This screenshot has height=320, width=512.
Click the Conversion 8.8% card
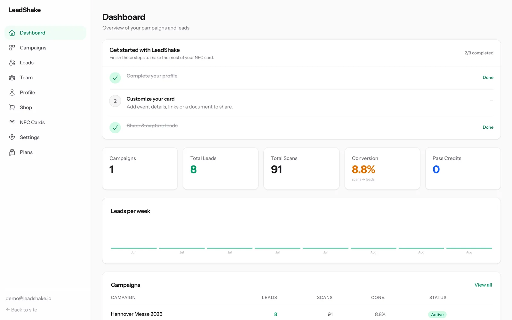point(382,169)
